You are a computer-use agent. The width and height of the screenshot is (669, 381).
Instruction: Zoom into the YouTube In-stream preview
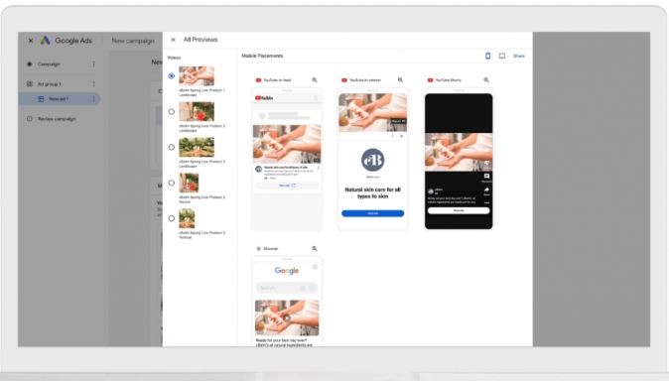coord(400,79)
